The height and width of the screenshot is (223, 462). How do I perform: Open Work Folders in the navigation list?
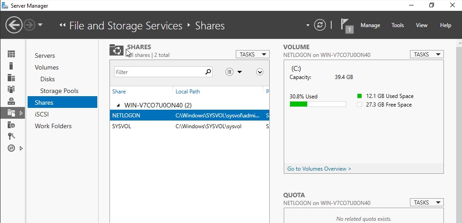point(53,126)
